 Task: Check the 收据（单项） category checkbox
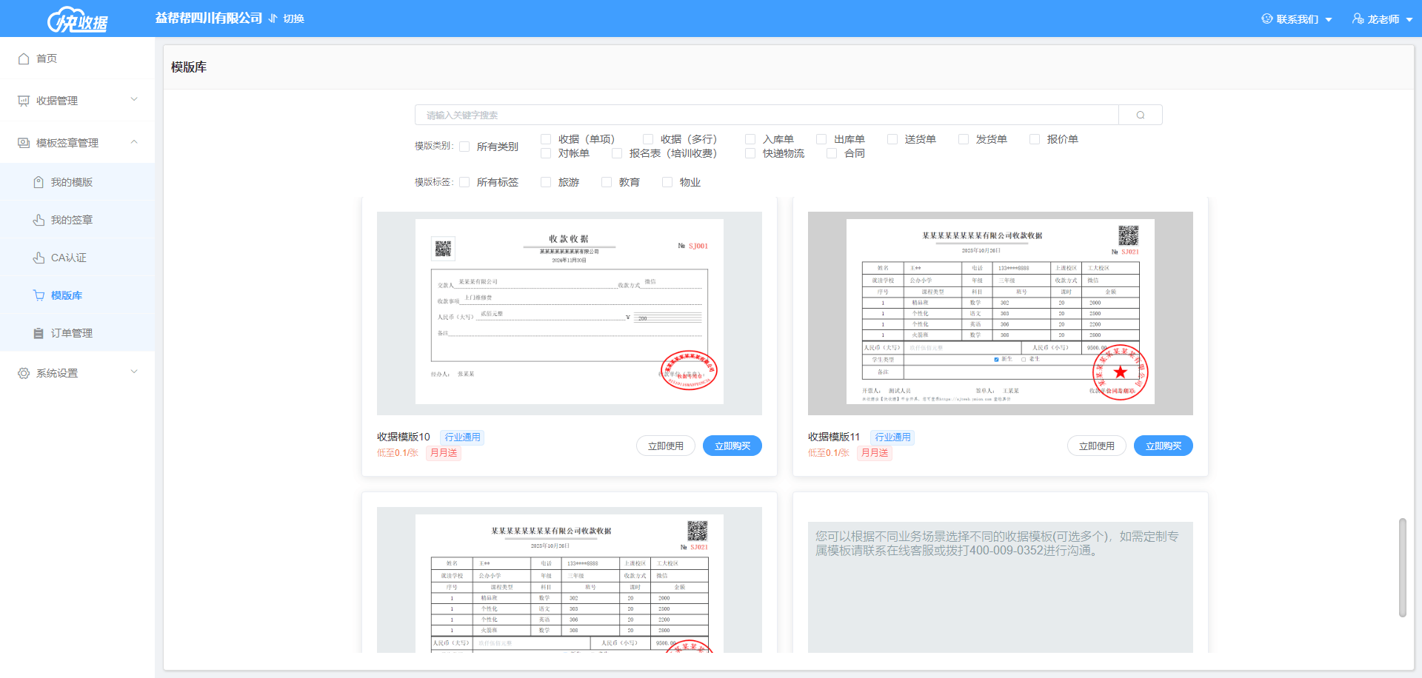point(546,139)
